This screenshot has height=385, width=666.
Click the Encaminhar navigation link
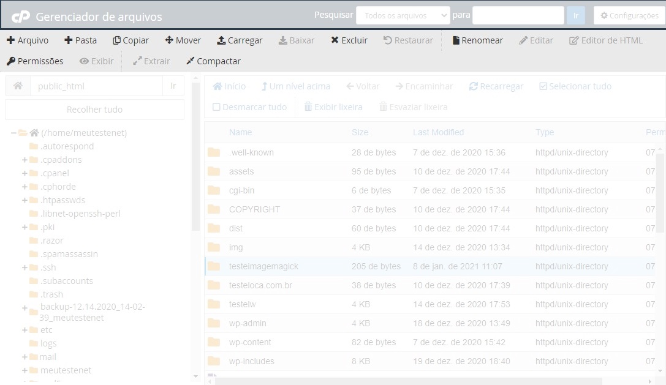[x=425, y=86]
